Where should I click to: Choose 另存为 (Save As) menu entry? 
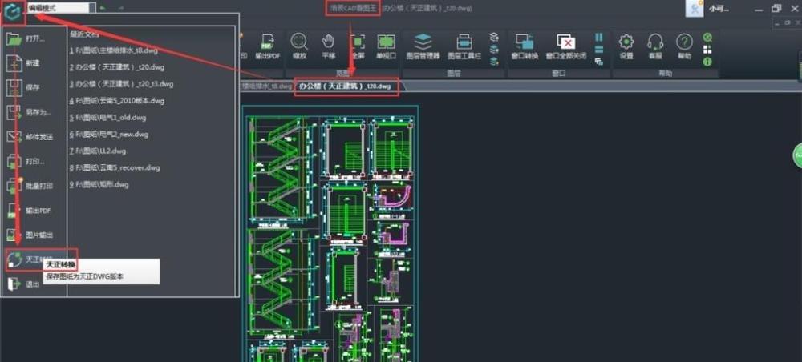tap(29, 112)
